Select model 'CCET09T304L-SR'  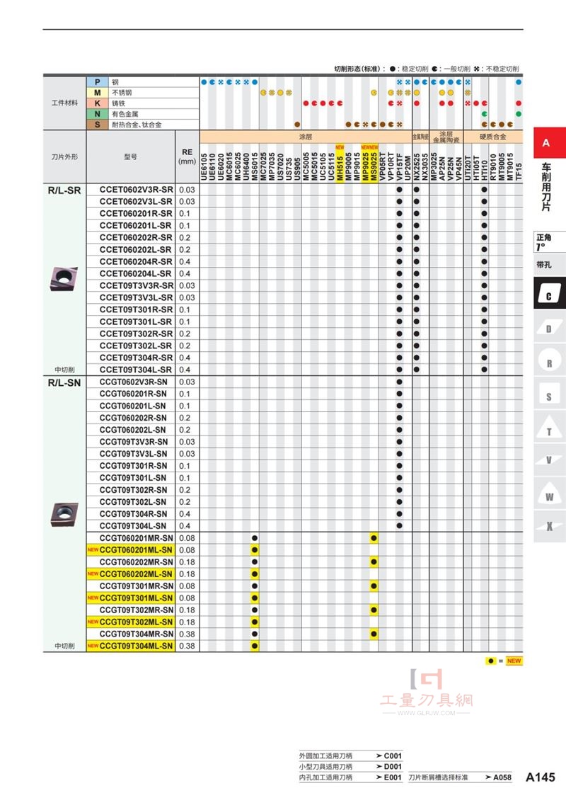135,370
